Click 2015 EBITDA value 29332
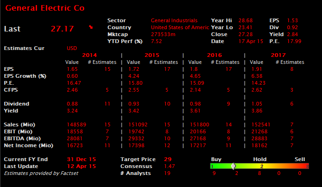This screenshot has height=187, width=322. point(136,138)
